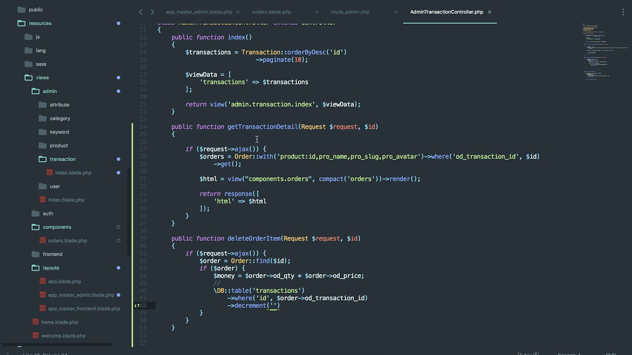Click the frontend folder icon
Image resolution: width=632 pixels, height=355 pixels.
tap(36, 254)
